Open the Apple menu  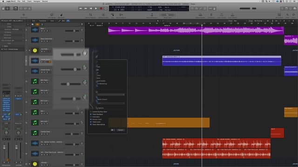click(x=3, y=1)
